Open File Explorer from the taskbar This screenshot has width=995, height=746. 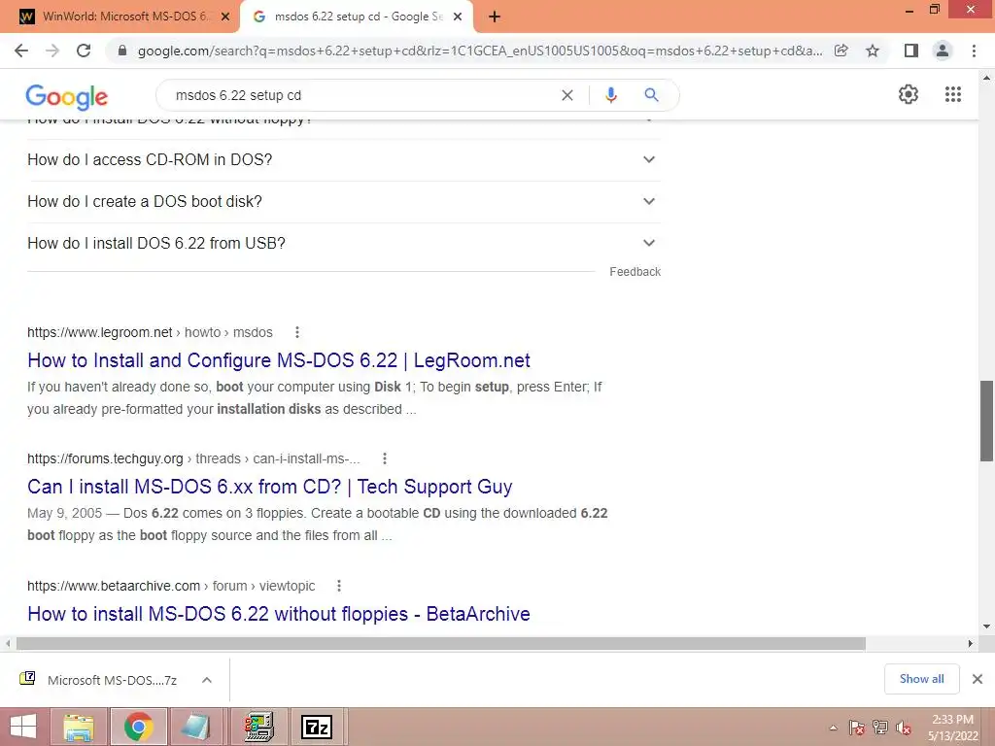(79, 727)
